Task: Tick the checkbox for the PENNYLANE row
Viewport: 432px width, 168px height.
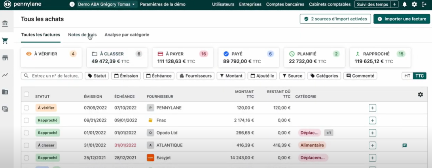Action: click(x=26, y=108)
